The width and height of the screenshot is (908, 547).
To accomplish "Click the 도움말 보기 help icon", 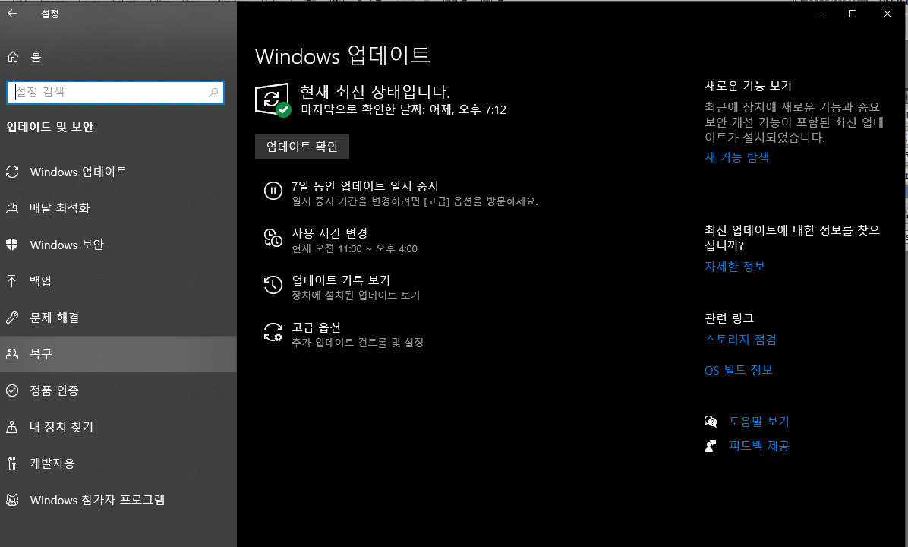I will [711, 421].
